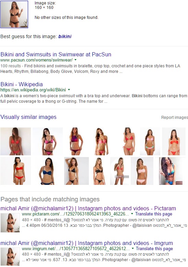This screenshot has width=188, height=267.
Task: Expand the Wikipedia URL dropdown arrow
Action: (69, 90)
